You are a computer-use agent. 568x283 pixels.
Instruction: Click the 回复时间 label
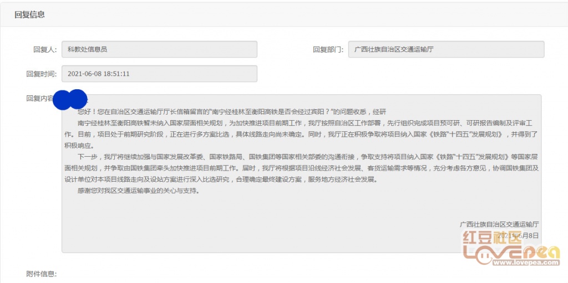pyautogui.click(x=41, y=74)
